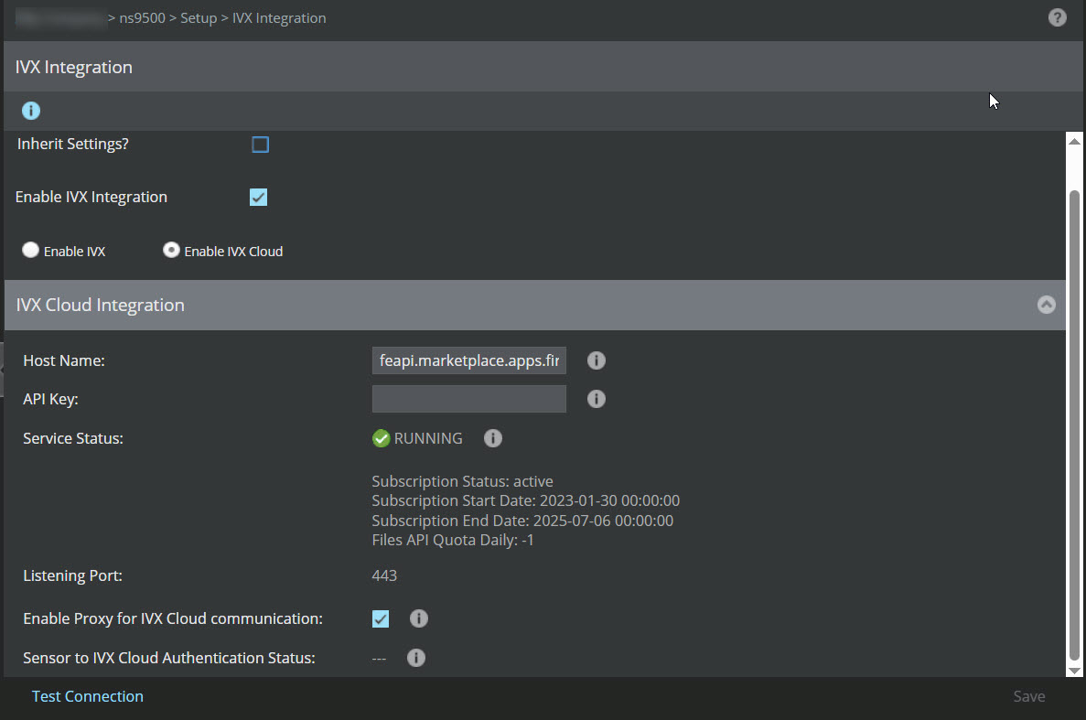The image size is (1086, 720).
Task: Click the Subscription Status: active text
Action: [463, 481]
